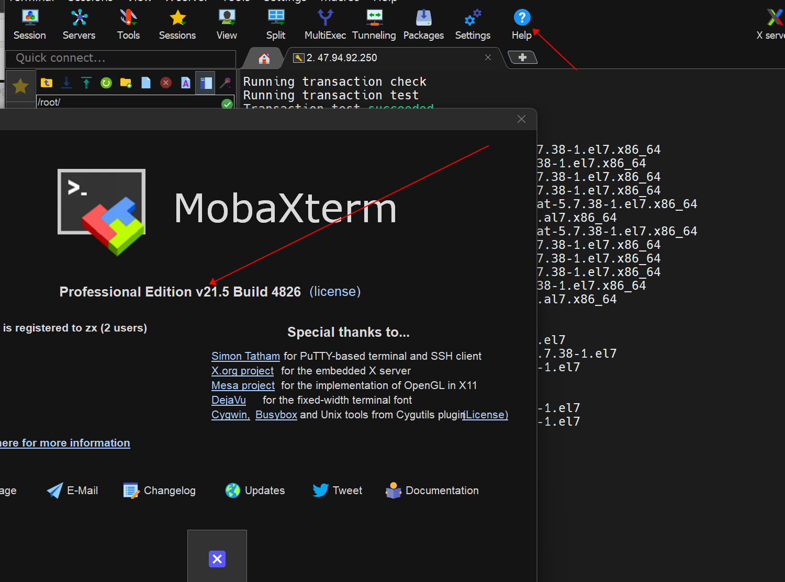This screenshot has width=785, height=582.
Task: Delete selected file with red X icon
Action: [166, 83]
